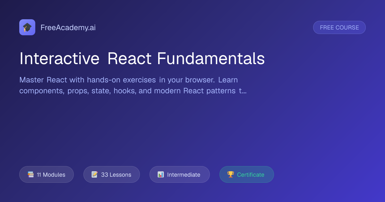Expand the 33 Lessons pill for details
Screen dimensions: 385x202
[x=112, y=174]
